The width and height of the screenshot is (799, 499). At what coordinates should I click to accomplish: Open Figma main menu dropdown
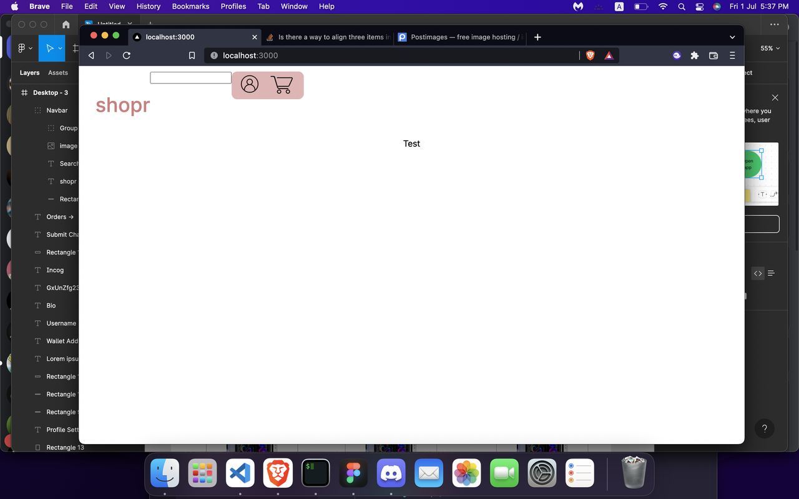[x=25, y=48]
